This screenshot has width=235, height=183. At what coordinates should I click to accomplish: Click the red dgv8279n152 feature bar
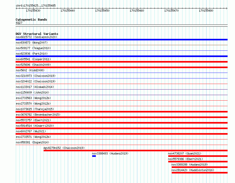(x=136, y=151)
